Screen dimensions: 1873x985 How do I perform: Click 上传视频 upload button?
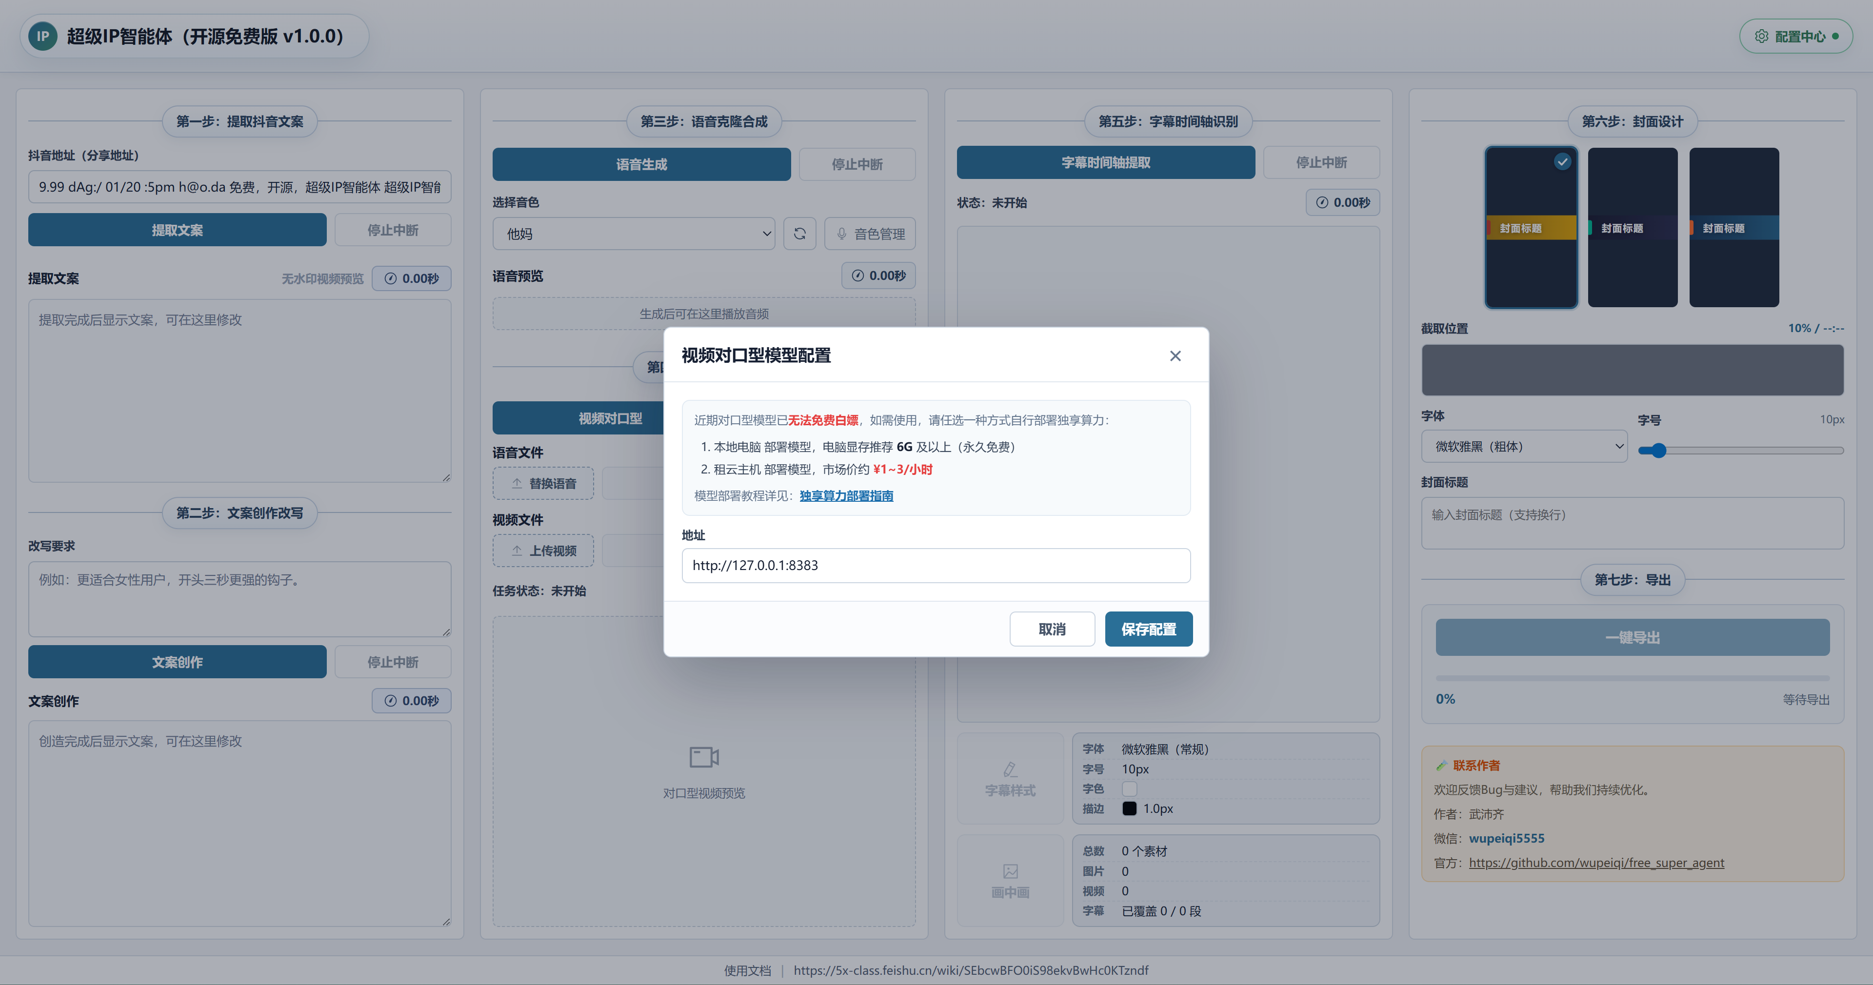[543, 551]
